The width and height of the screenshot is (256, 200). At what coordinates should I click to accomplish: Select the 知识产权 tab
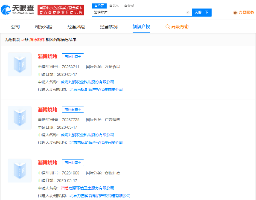[x=141, y=27]
